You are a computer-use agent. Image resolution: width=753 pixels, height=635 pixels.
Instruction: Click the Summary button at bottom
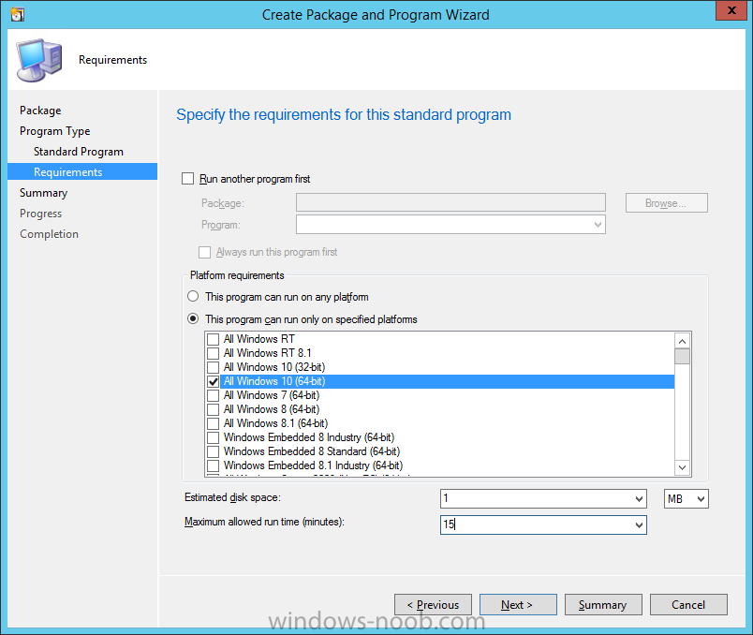(x=603, y=605)
